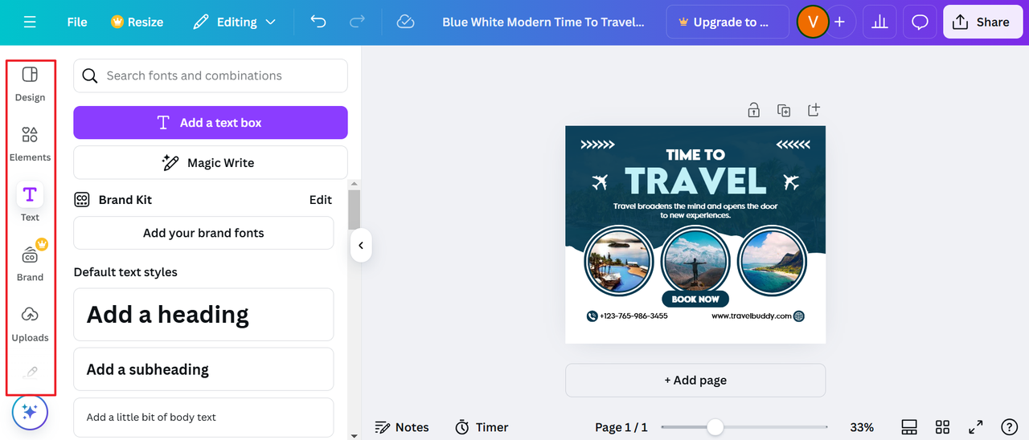This screenshot has height=440, width=1029.
Task: Select the left chevron arrows decoration on design
Action: coord(597,145)
